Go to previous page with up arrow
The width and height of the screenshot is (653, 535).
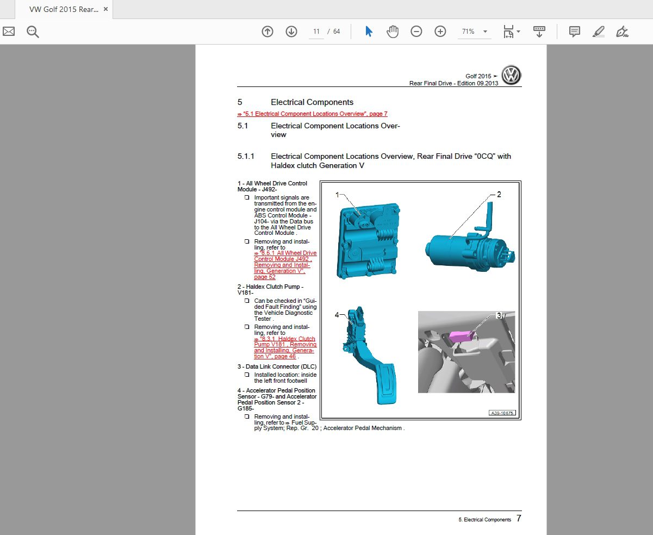(268, 32)
